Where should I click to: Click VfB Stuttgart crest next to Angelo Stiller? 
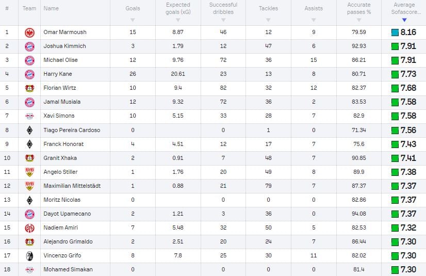(29, 172)
